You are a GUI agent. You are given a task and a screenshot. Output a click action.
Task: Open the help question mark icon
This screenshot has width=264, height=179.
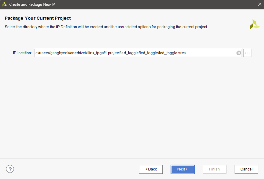point(10,169)
